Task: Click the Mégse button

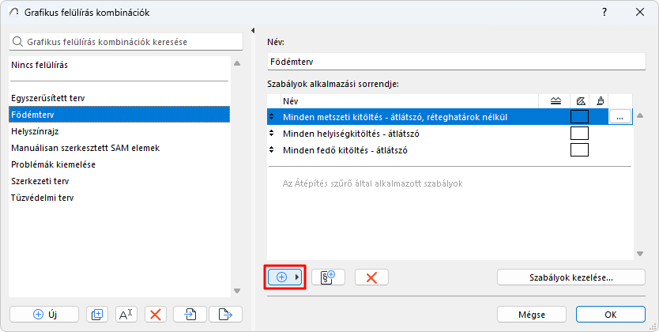Action: pos(532,315)
